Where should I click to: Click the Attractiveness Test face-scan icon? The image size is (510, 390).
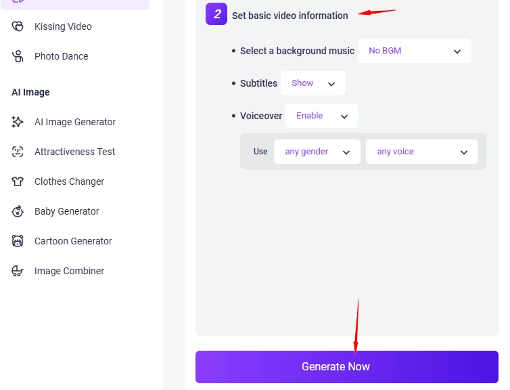tap(18, 152)
